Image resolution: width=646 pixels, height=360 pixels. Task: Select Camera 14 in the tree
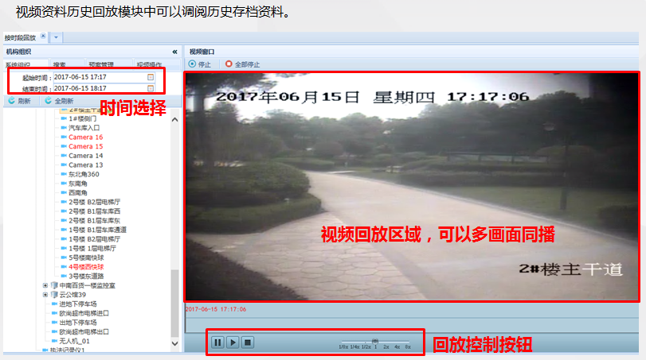tap(86, 156)
